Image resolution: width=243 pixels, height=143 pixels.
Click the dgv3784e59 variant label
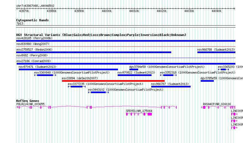point(167,67)
